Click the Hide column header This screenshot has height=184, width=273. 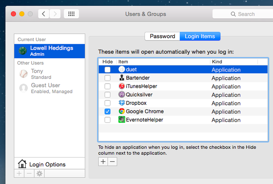point(108,62)
